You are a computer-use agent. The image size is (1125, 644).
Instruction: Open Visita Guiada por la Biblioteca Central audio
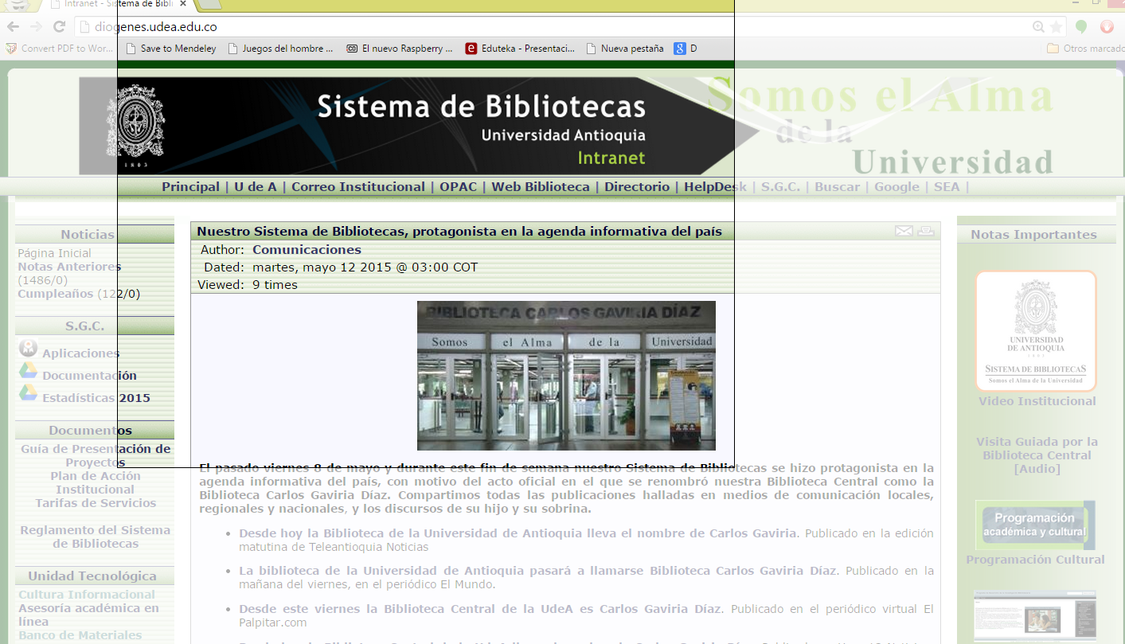1037,455
